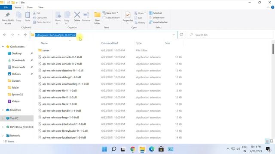Open the File tab

(6, 7)
